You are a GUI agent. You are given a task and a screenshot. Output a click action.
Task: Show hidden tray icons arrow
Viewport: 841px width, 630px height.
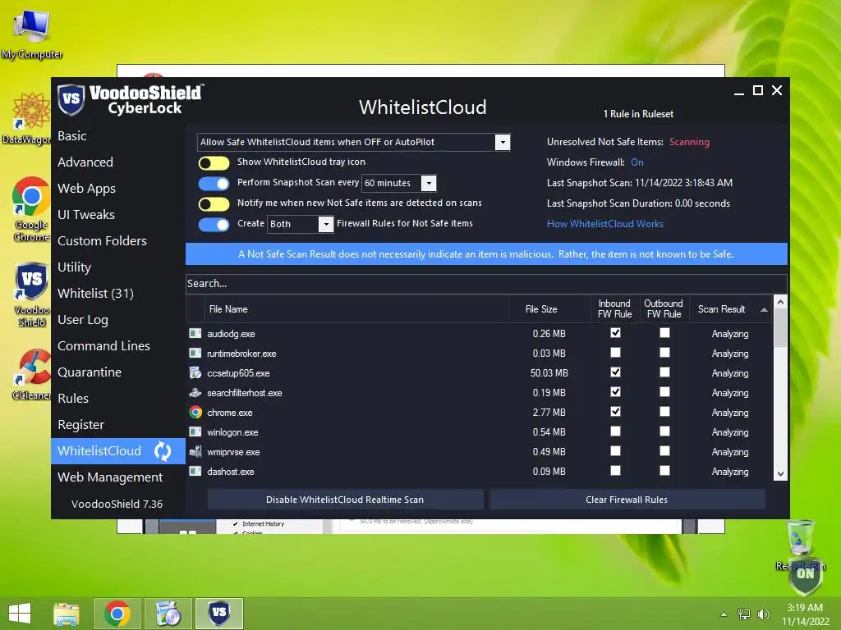[724, 614]
